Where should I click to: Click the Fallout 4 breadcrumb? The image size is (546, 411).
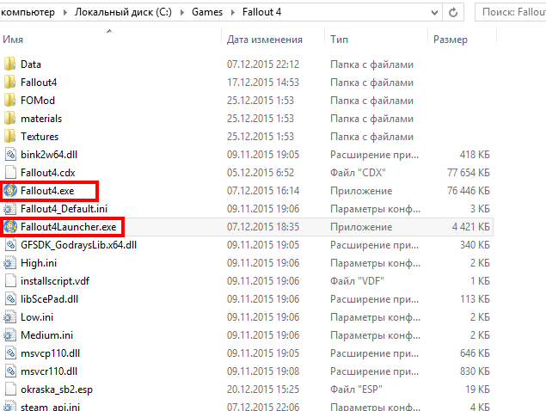(x=262, y=12)
